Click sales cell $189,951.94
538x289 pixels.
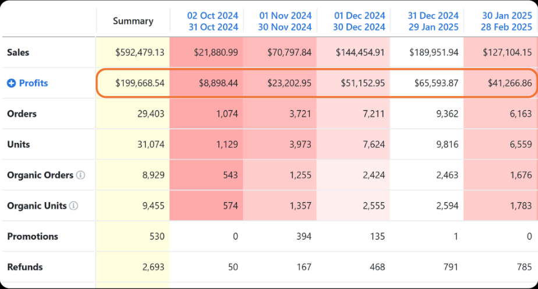[x=434, y=52]
